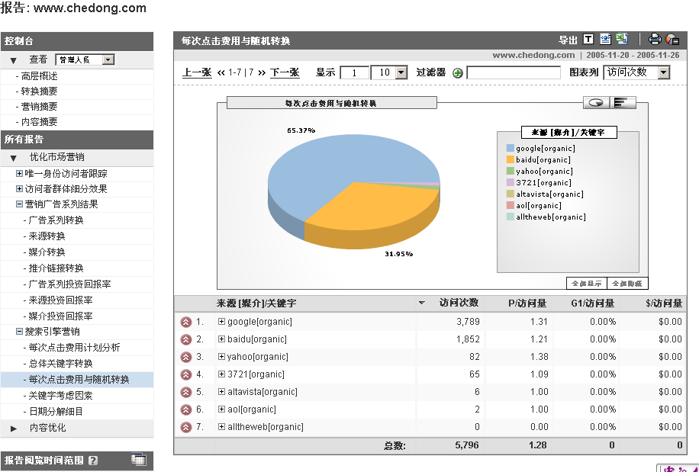Open rows-per-page 10 dropdown
The height and width of the screenshot is (472, 699).
click(x=388, y=72)
